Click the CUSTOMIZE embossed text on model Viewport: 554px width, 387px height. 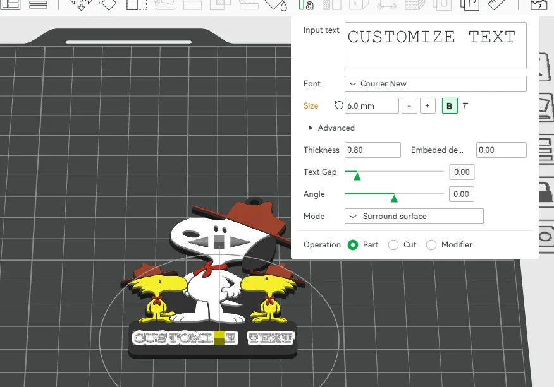[184, 338]
